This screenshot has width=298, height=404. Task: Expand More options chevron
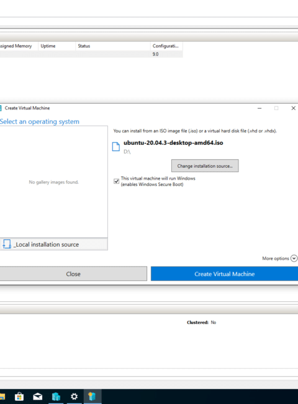(294, 258)
